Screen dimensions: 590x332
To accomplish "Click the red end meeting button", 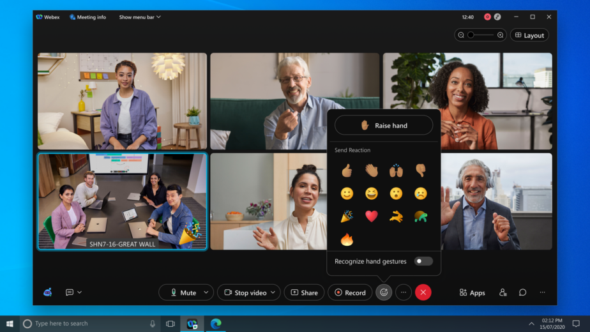I will 423,292.
